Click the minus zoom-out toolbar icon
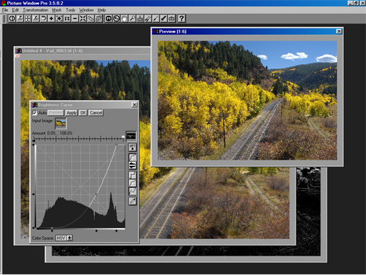 coord(75,19)
